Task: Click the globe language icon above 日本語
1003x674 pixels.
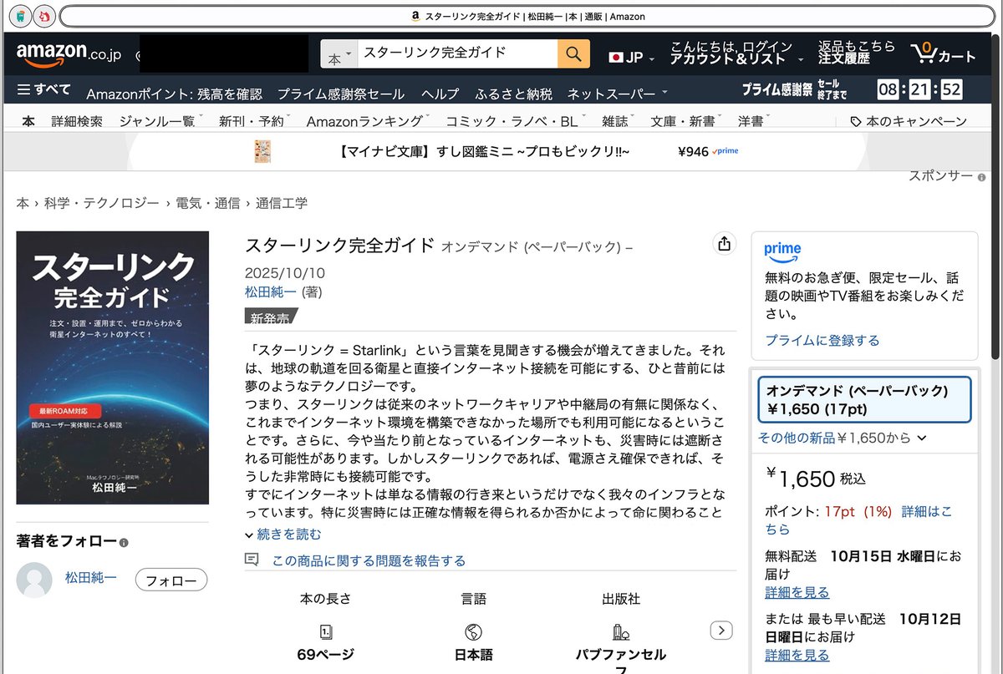Action: [473, 631]
